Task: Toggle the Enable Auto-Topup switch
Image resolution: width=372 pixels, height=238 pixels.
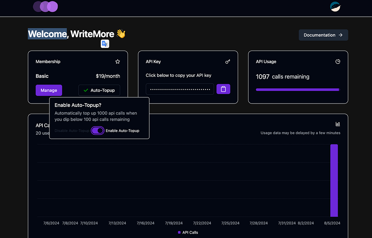Action: tap(97, 130)
